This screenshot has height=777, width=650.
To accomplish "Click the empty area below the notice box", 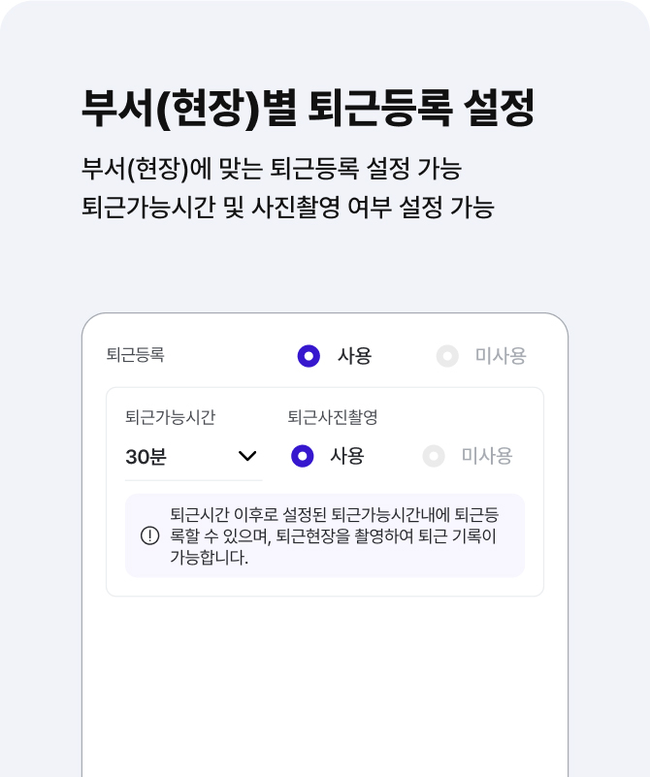I will (x=324, y=679).
